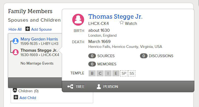Click Mary Gerden Harris blue avatar
Screen dimensions: 199x107
(x=16, y=41)
